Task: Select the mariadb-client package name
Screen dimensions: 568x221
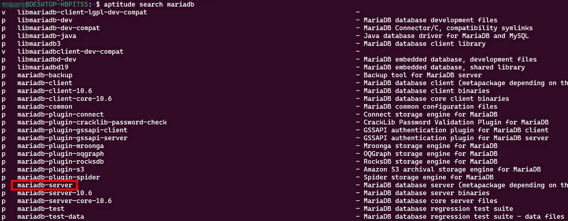Action: [45, 83]
